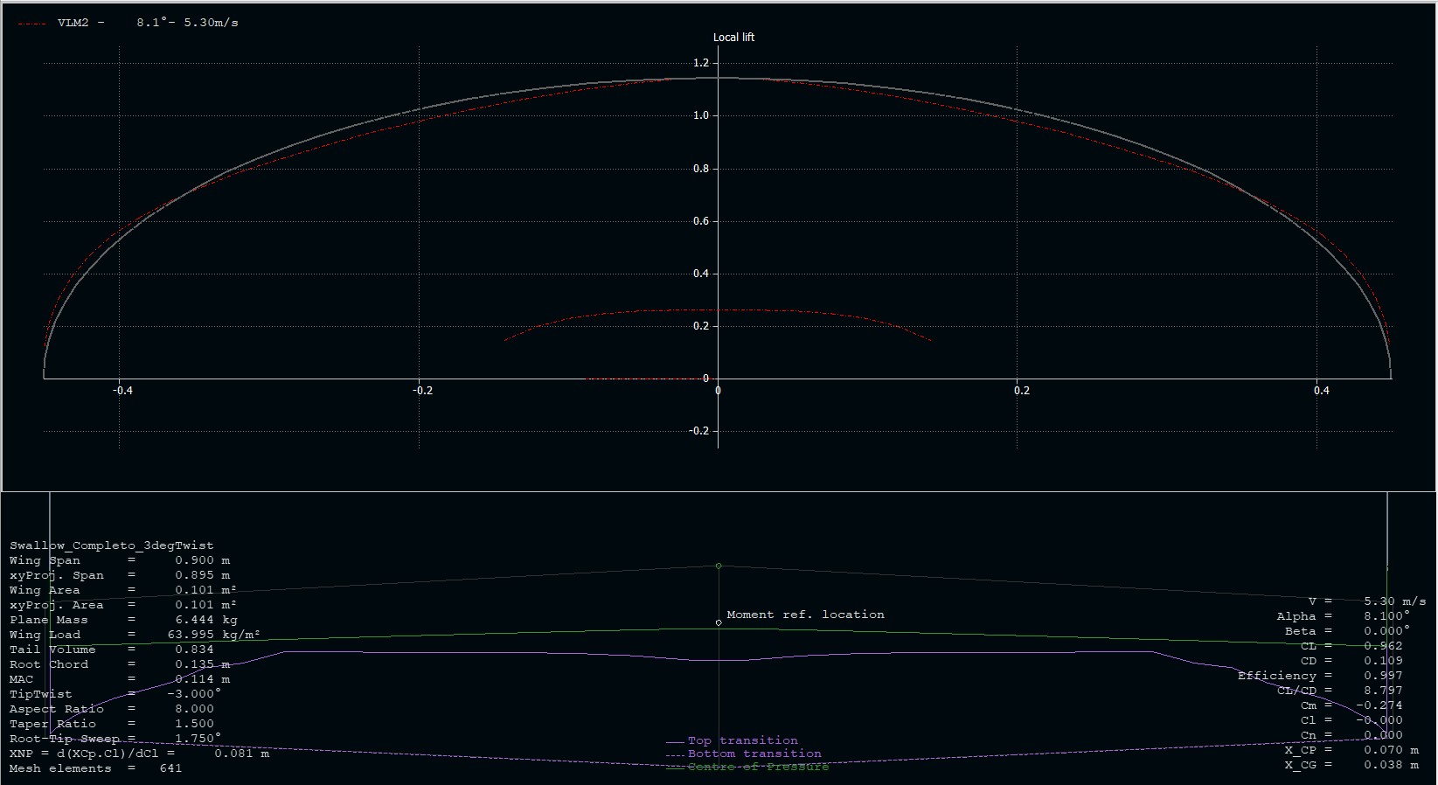1438x785 pixels.
Task: Click the green circle marker at wing top
Action: tap(719, 566)
